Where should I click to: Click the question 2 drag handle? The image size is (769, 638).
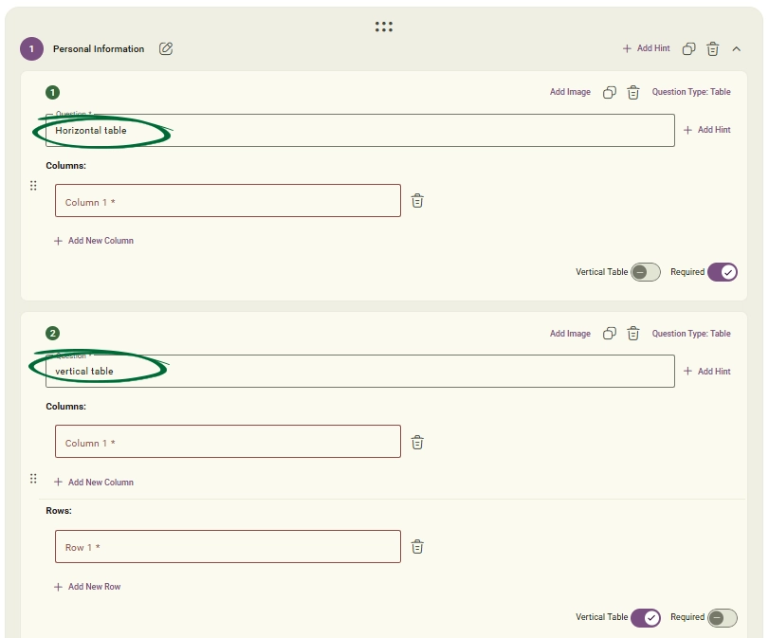pos(33,478)
